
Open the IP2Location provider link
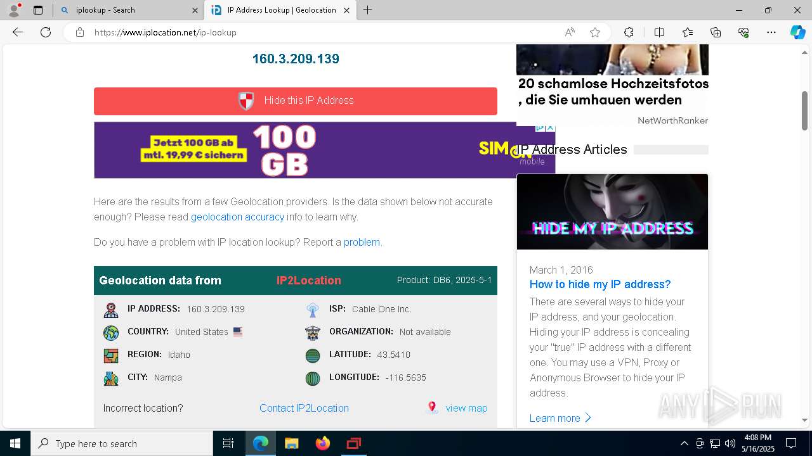[x=309, y=281]
